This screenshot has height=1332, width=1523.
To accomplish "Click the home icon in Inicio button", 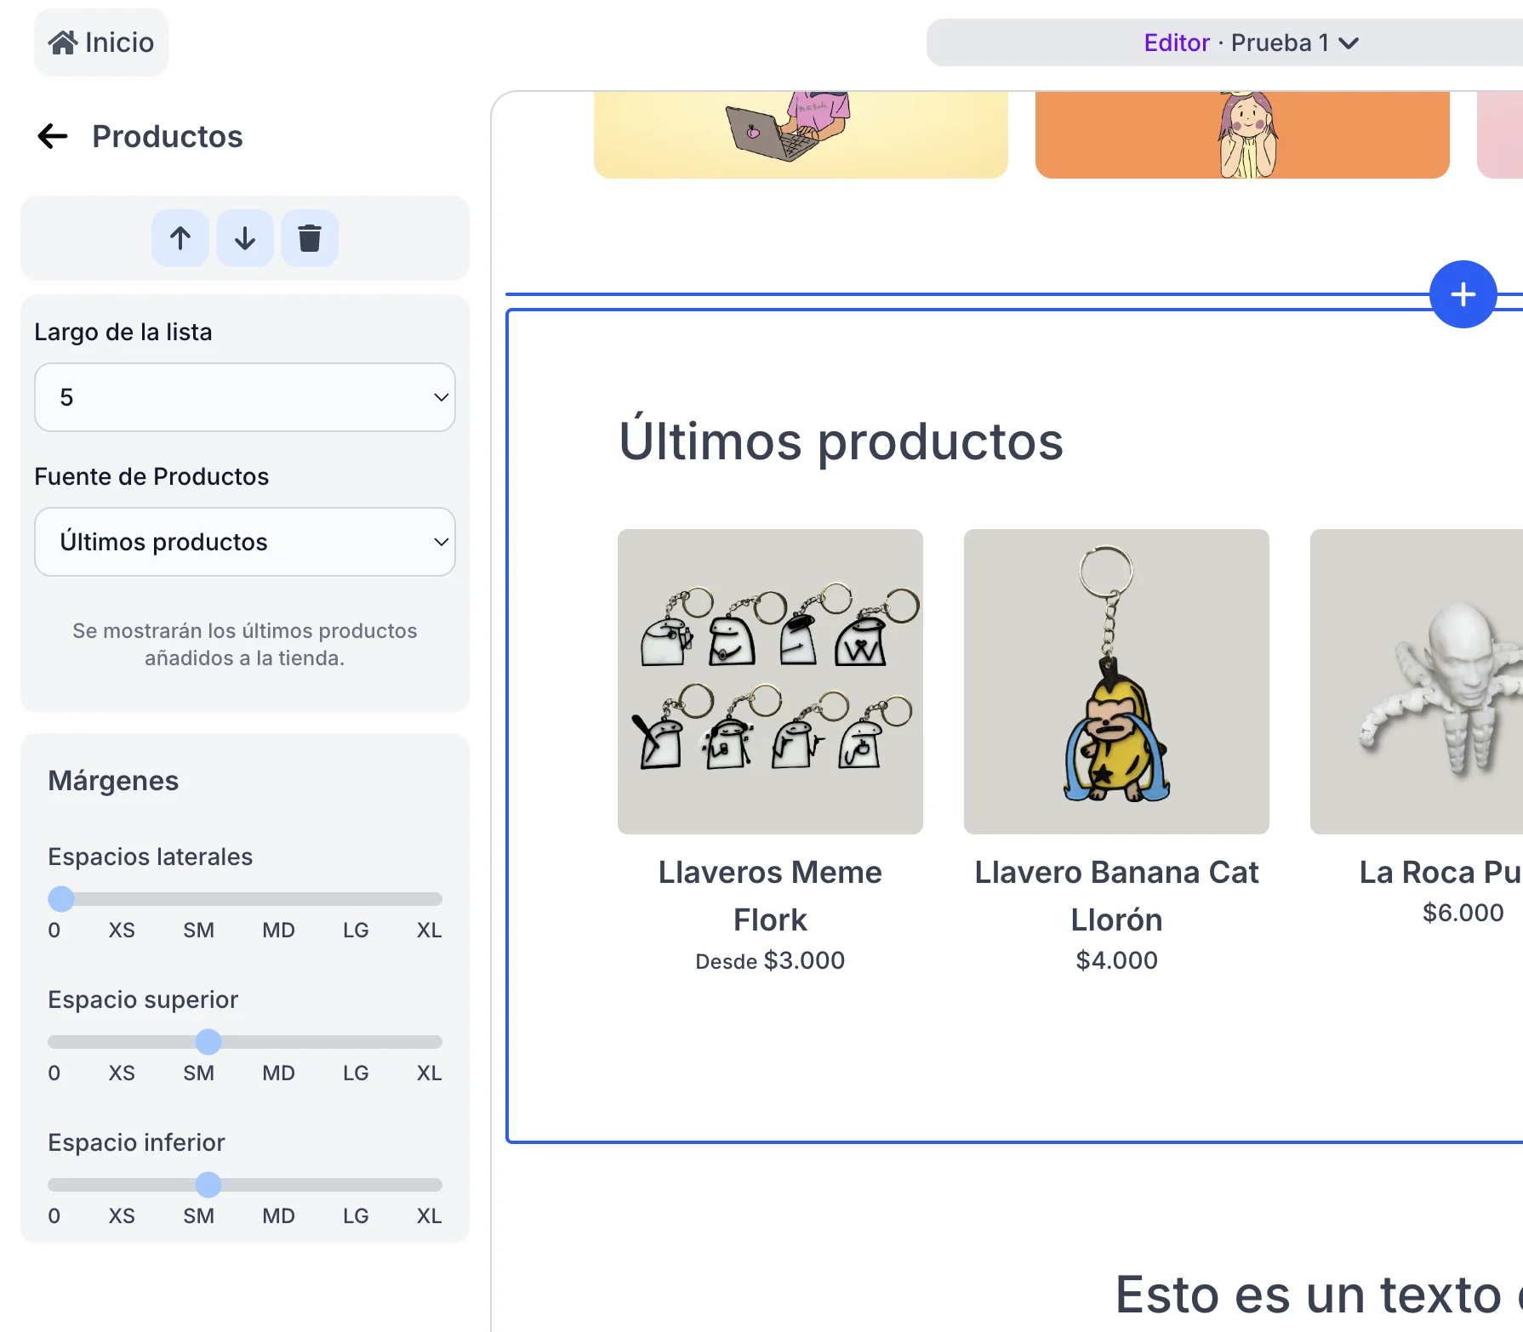I will point(63,43).
